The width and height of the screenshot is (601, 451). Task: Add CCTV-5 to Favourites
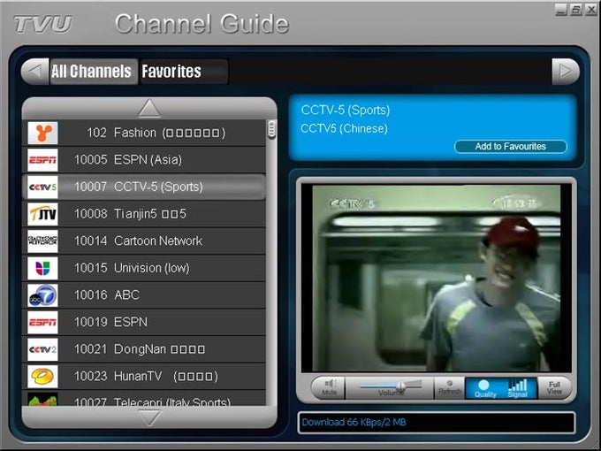[511, 147]
